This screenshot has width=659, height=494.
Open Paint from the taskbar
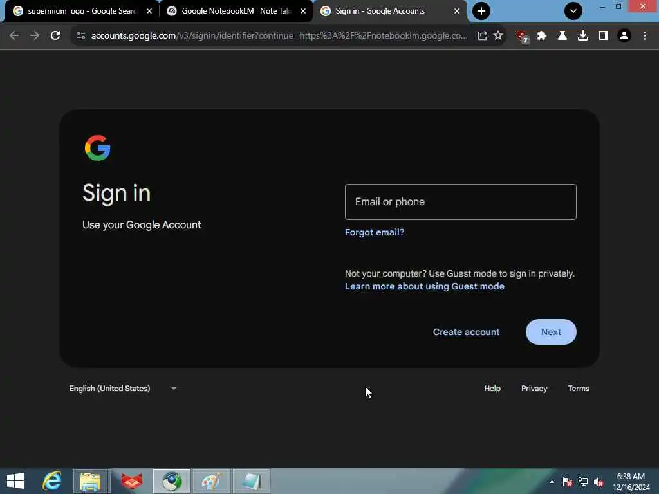pos(211,481)
